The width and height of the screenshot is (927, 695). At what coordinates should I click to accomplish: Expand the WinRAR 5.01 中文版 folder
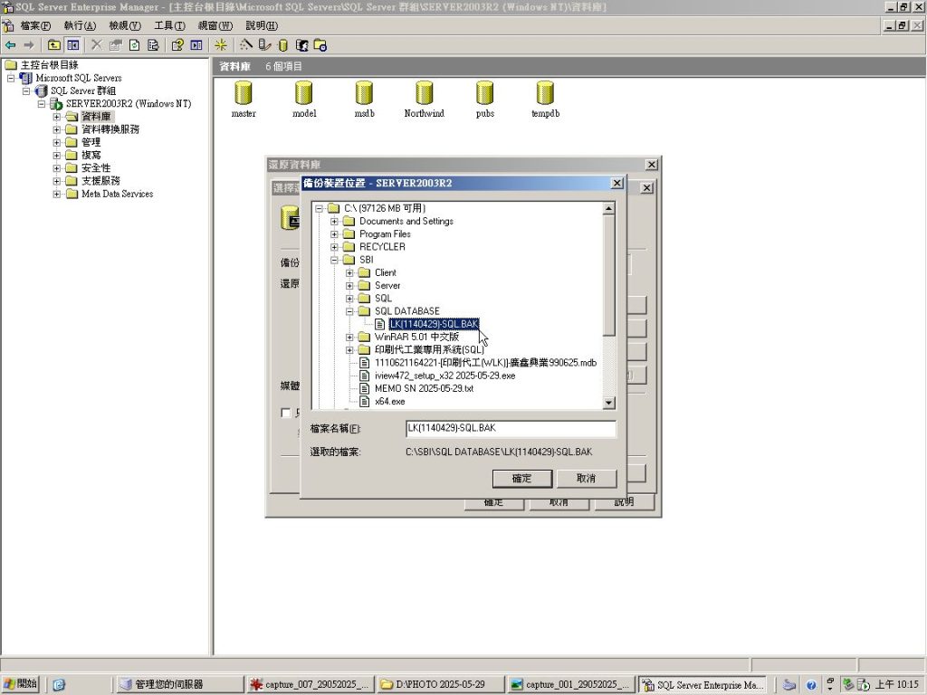350,337
